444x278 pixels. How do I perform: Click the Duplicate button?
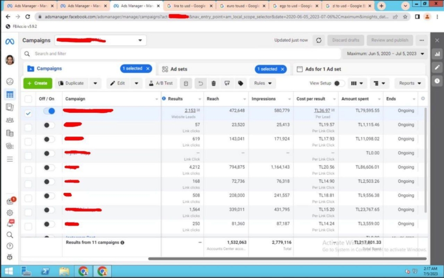pyautogui.click(x=71, y=83)
